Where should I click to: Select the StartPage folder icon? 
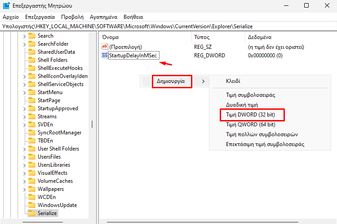click(x=32, y=100)
